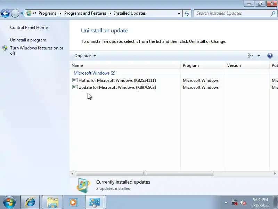Click the network tray icon
Viewport: 278px width, 209px height.
coord(234,202)
